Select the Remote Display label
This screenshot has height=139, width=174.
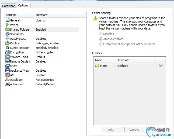point(20,61)
